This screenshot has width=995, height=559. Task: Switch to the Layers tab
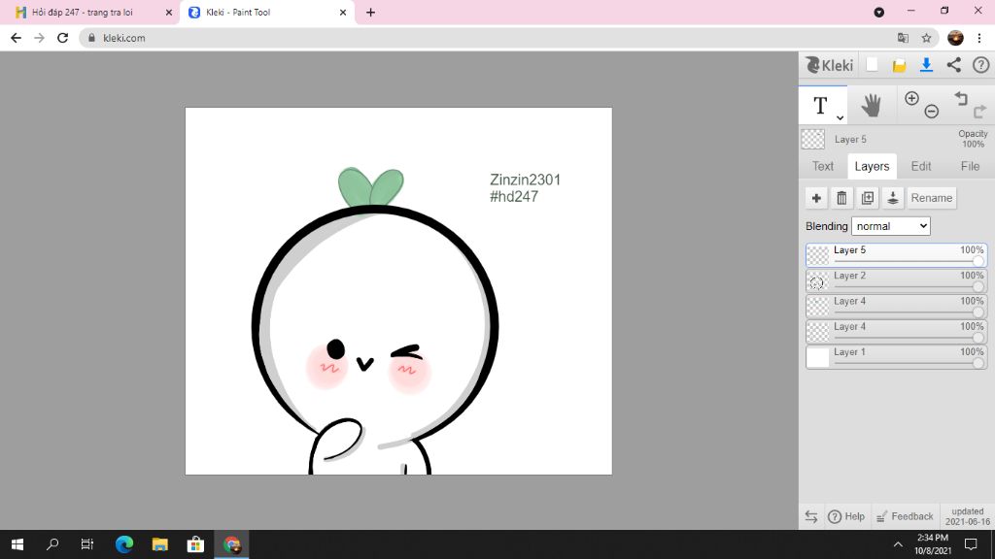pos(872,166)
